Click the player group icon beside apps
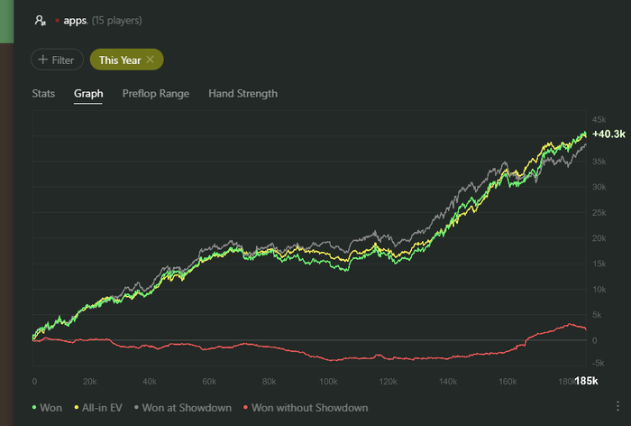 coord(40,20)
